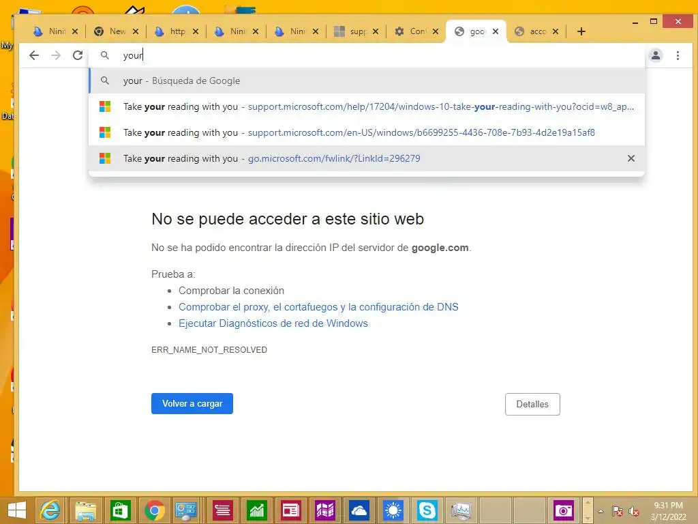The height and width of the screenshot is (524, 698).
Task: Open the Chrome profile avatar menu
Action: pos(656,55)
